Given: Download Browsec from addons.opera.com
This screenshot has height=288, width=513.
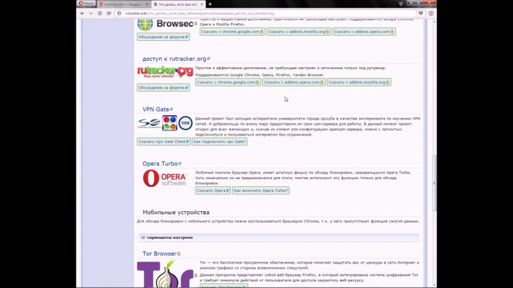Looking at the screenshot, I should (x=364, y=31).
